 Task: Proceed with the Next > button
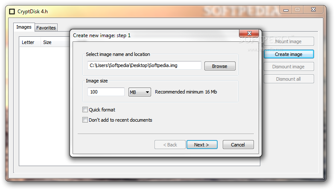(202, 145)
